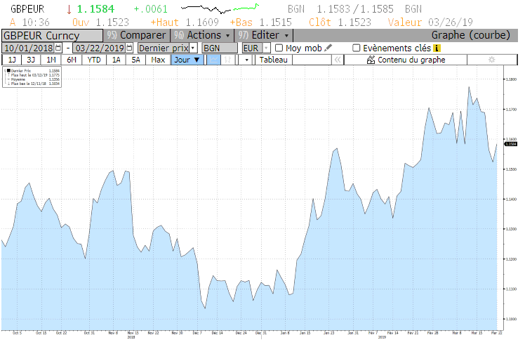
Task: Enable the Evènements clés checkbox
Action: click(x=357, y=48)
